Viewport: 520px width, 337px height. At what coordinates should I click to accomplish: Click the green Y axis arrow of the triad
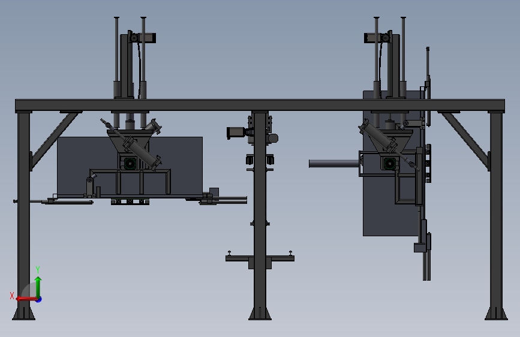click(38, 287)
